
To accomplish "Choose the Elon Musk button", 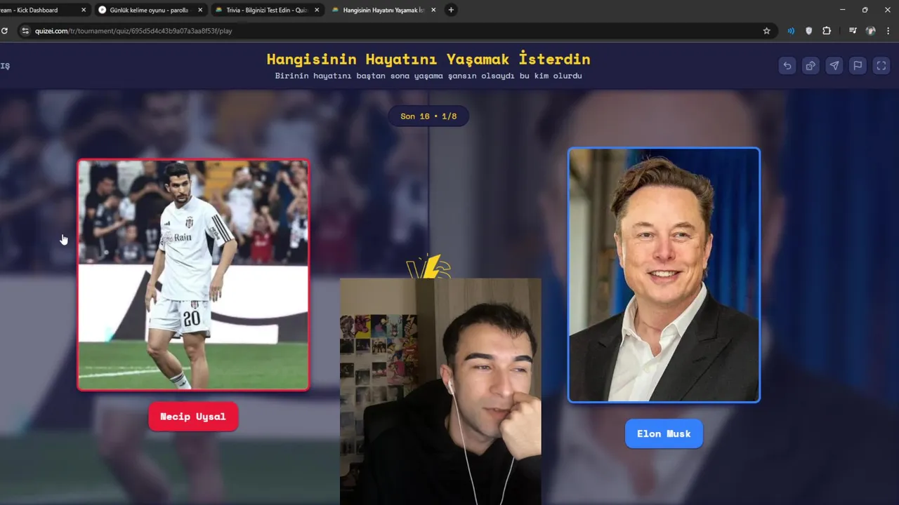I will point(664,433).
